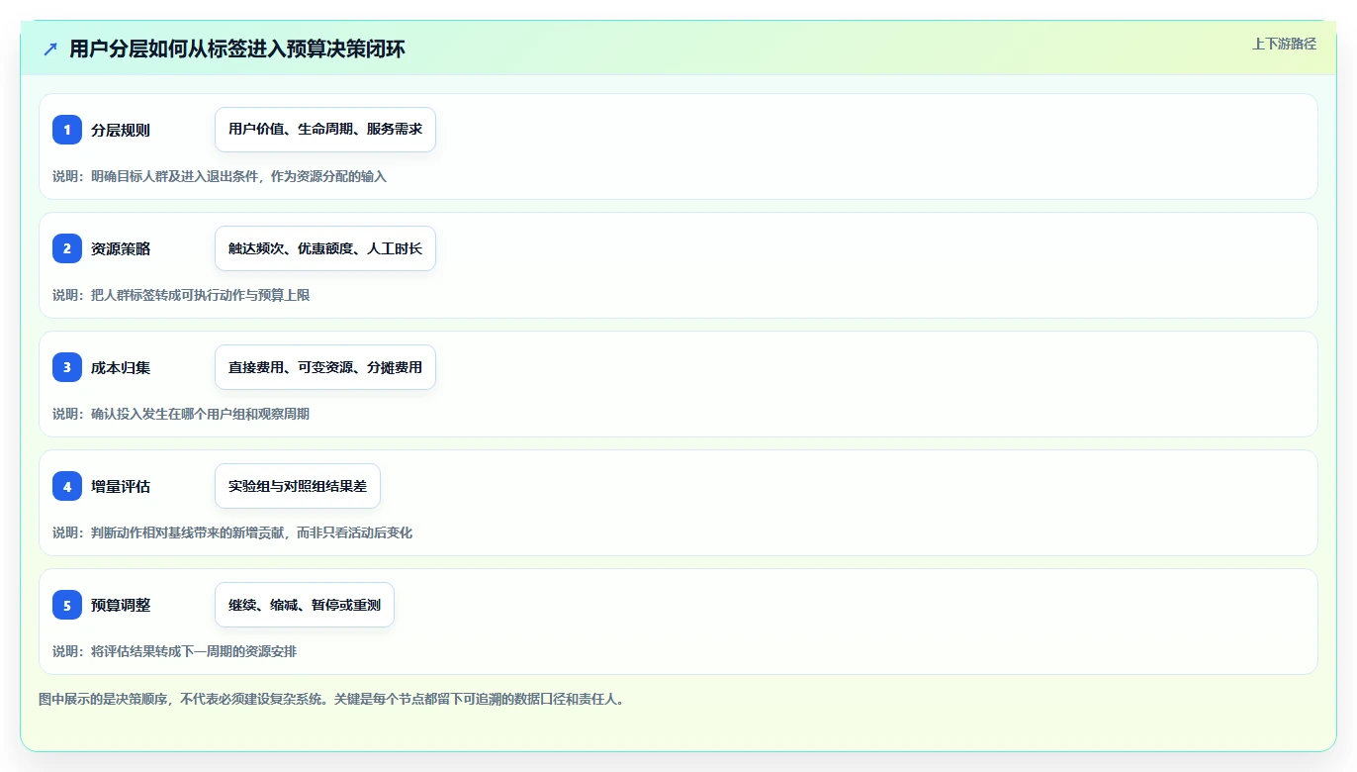The height and width of the screenshot is (772, 1357).
Task: Click the 资源策略 step label
Action: click(x=121, y=248)
